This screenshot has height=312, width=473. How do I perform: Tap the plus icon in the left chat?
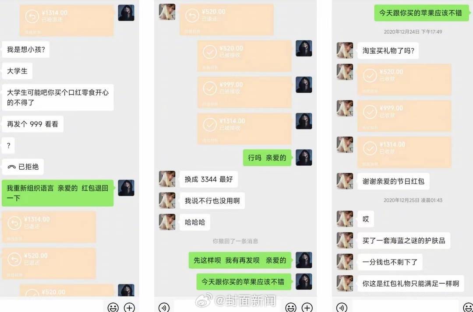point(129,308)
